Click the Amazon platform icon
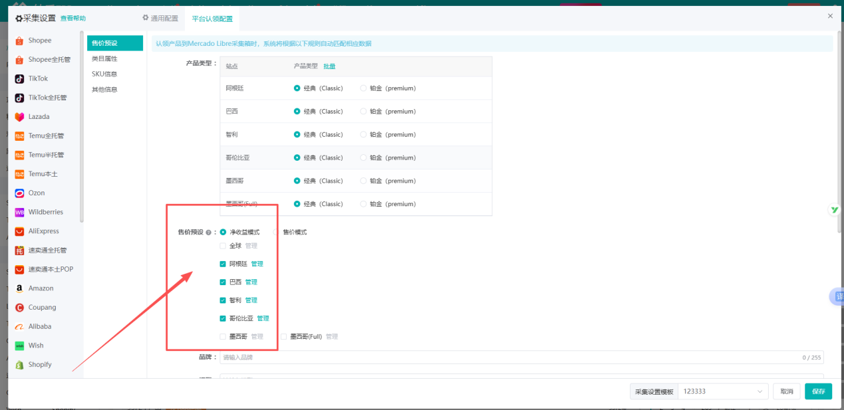Image resolution: width=844 pixels, height=410 pixels. point(20,289)
